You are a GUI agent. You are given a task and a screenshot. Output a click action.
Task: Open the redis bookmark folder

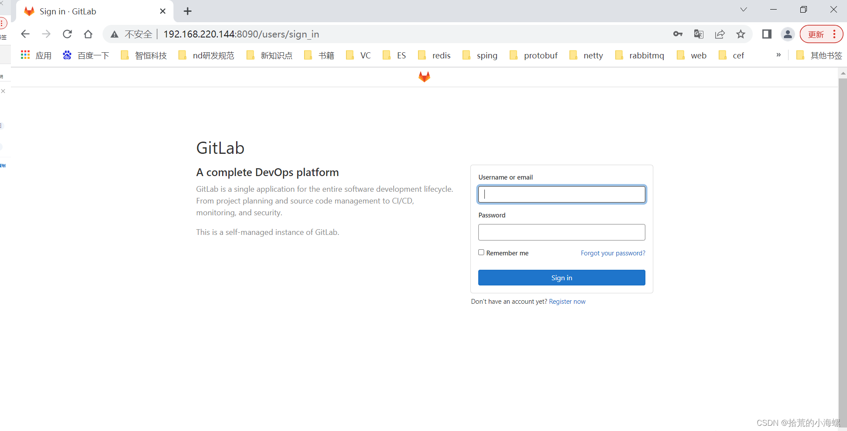click(x=434, y=55)
